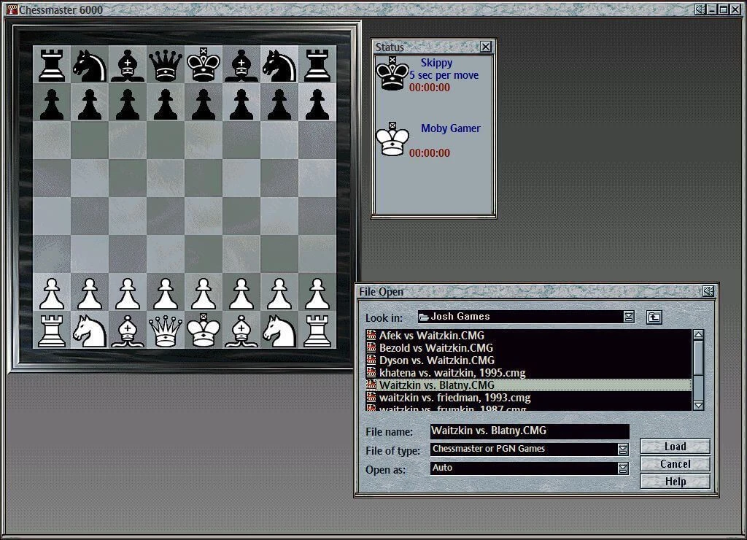Screen dimensions: 747x540
Task: Click Skippy's 00:00:00 clock
Action: 429,88
